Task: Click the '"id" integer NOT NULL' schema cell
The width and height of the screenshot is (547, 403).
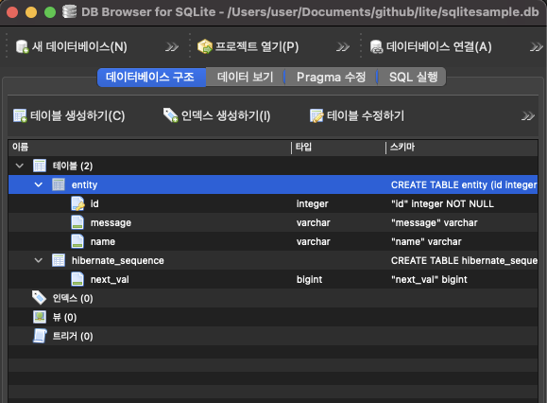Action: coord(442,203)
